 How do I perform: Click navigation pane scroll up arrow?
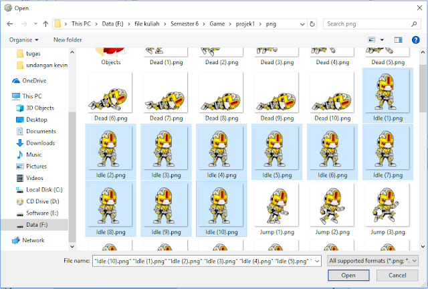tap(72, 52)
